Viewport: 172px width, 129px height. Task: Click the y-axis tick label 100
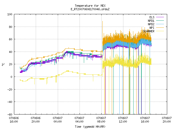(10, 14)
